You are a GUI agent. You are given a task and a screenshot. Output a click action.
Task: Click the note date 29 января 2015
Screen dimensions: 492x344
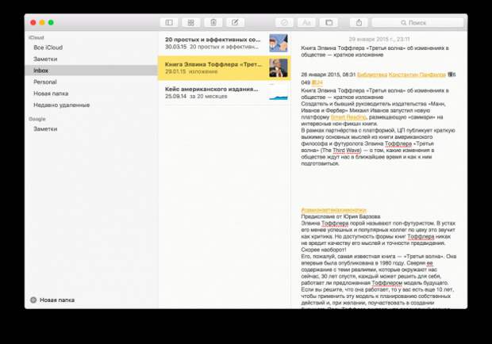tap(379, 39)
